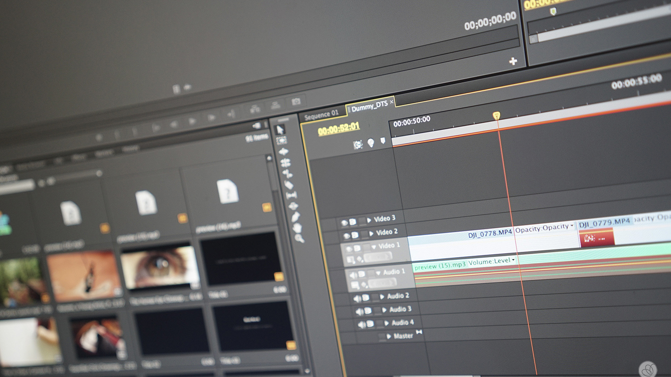Click the lightbulb-shaped icon in the timeline header

[x=371, y=143]
